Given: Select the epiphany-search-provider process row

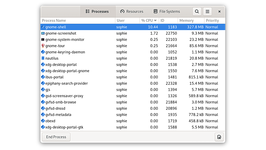Looking at the screenshot, I should (x=66, y=83).
